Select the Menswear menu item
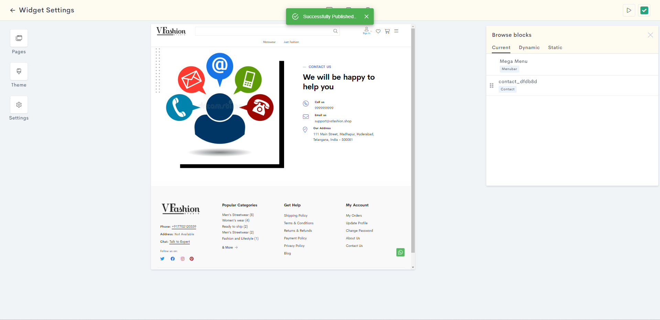 [x=269, y=42]
